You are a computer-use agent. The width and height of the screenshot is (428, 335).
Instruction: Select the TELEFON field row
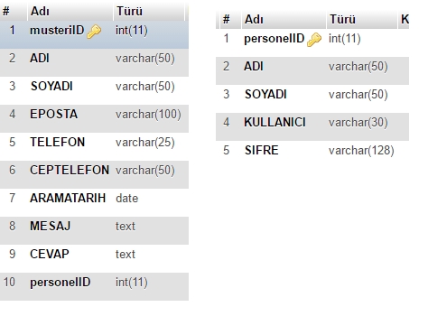(94, 146)
